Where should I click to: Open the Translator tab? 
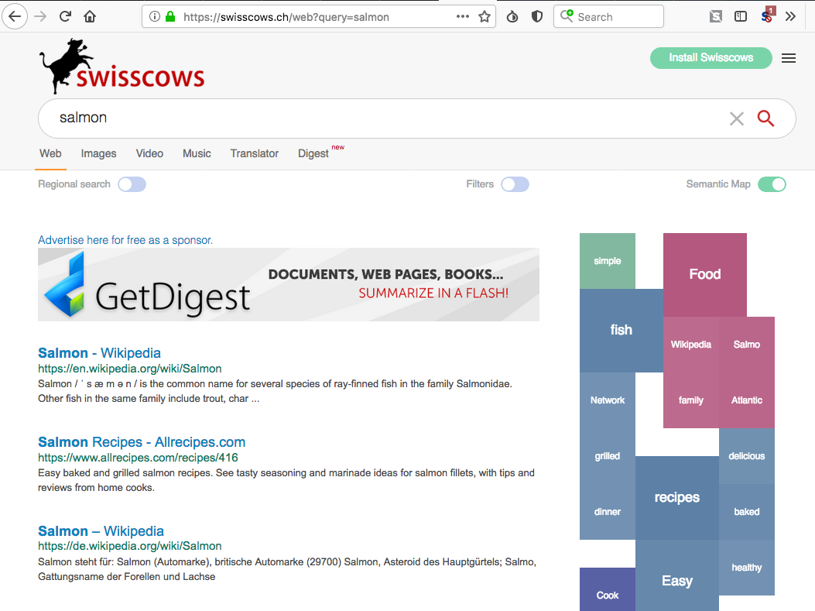click(x=254, y=153)
